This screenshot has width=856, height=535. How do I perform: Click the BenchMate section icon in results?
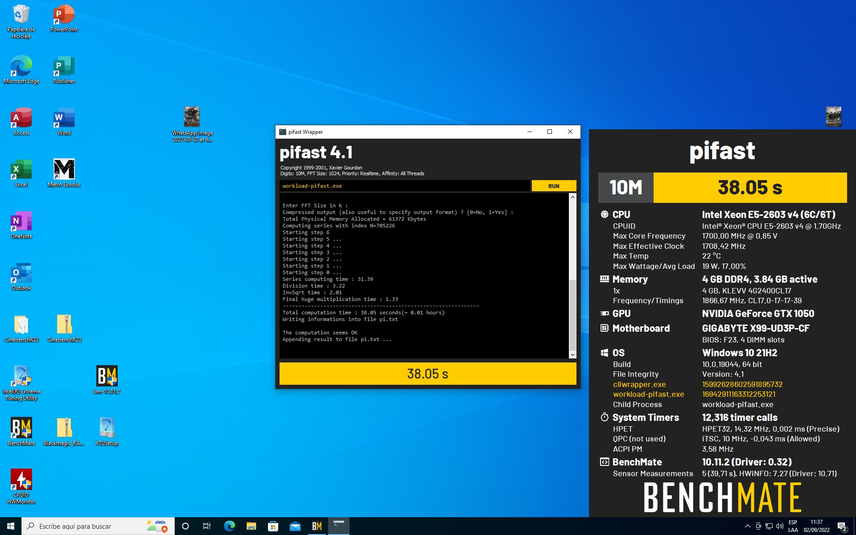(x=604, y=462)
